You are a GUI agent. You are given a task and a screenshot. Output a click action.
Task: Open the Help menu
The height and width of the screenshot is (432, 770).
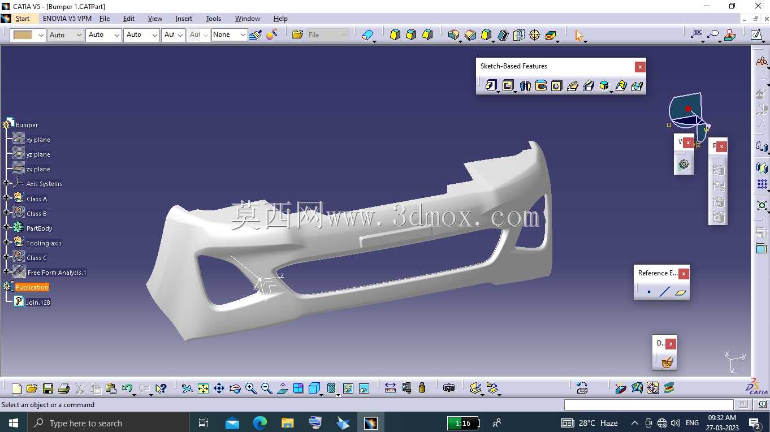coord(280,19)
